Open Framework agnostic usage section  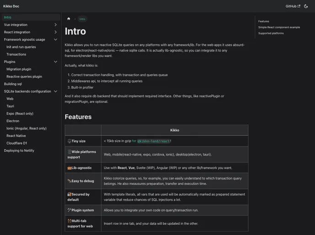pos(25,39)
